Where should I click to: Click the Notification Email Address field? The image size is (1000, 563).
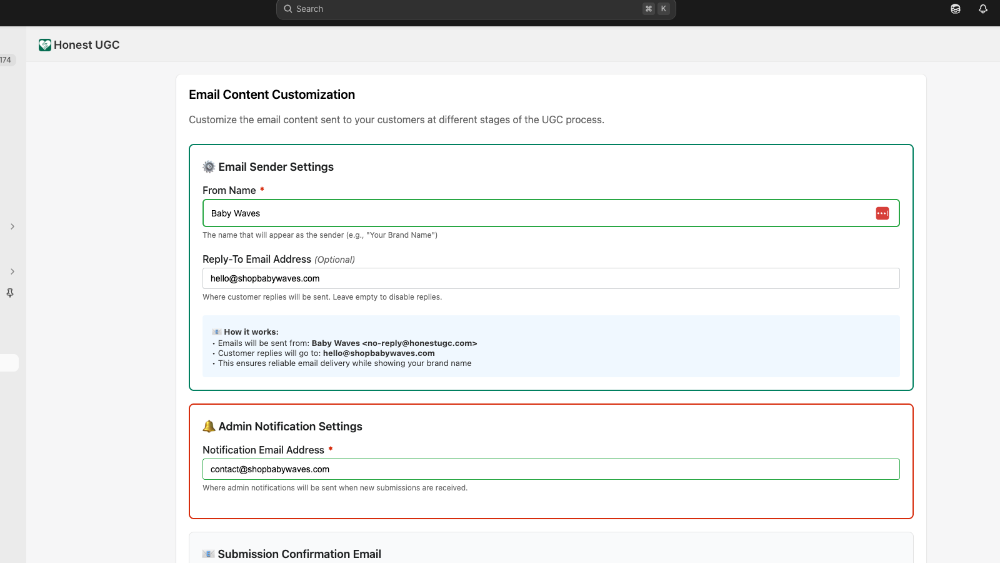click(550, 469)
